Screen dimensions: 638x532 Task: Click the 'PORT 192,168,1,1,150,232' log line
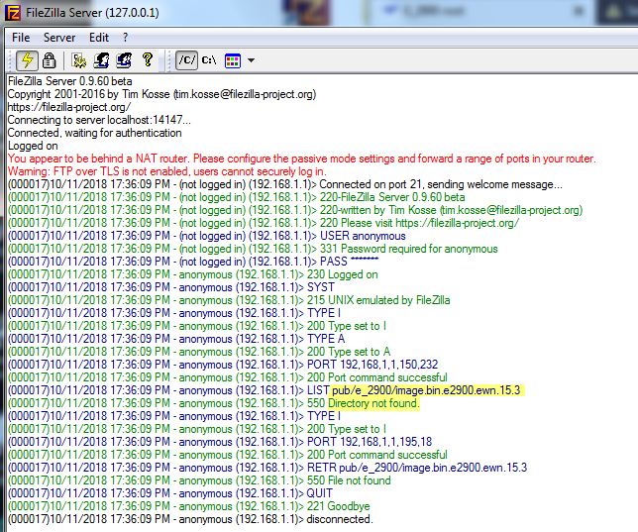pyautogui.click(x=223, y=365)
